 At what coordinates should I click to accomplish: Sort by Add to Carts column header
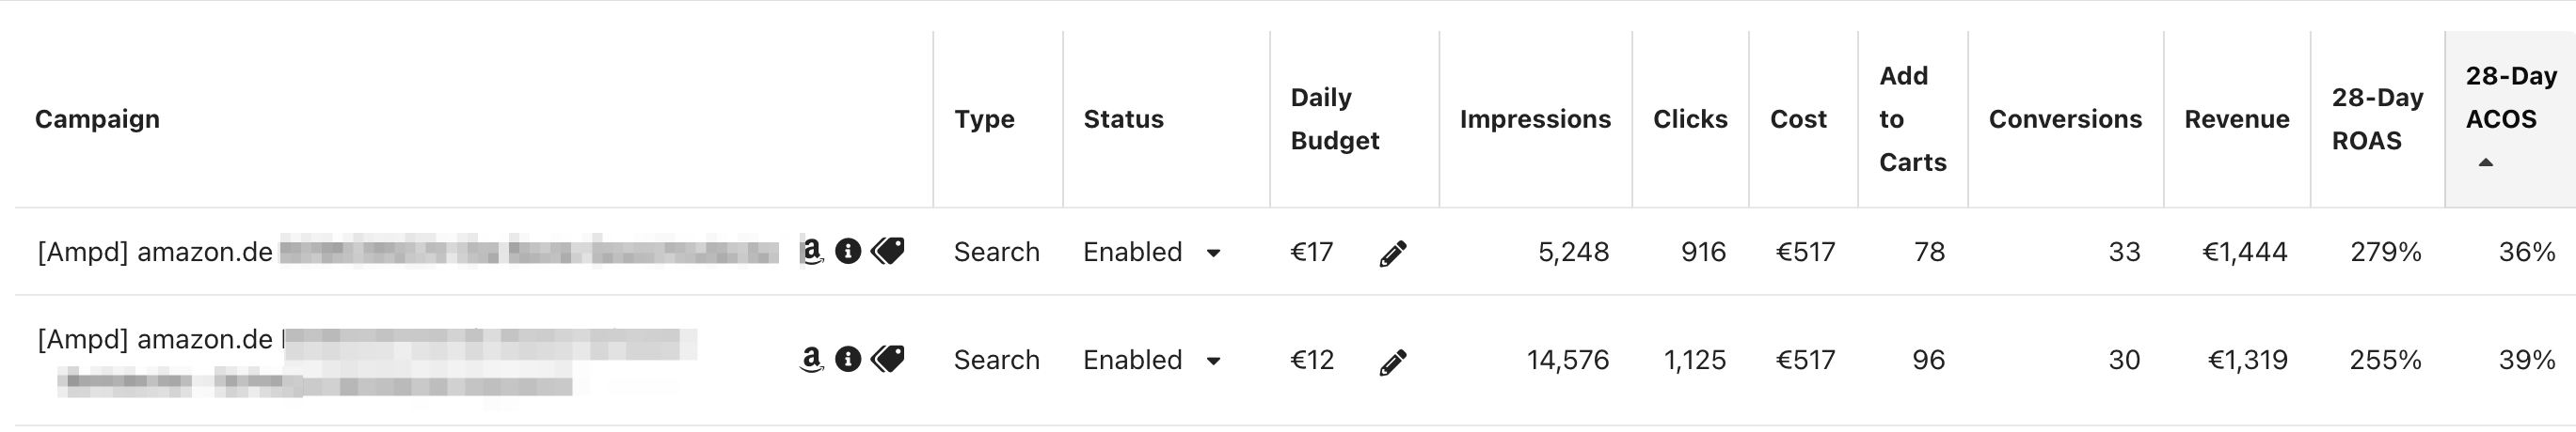(1912, 118)
